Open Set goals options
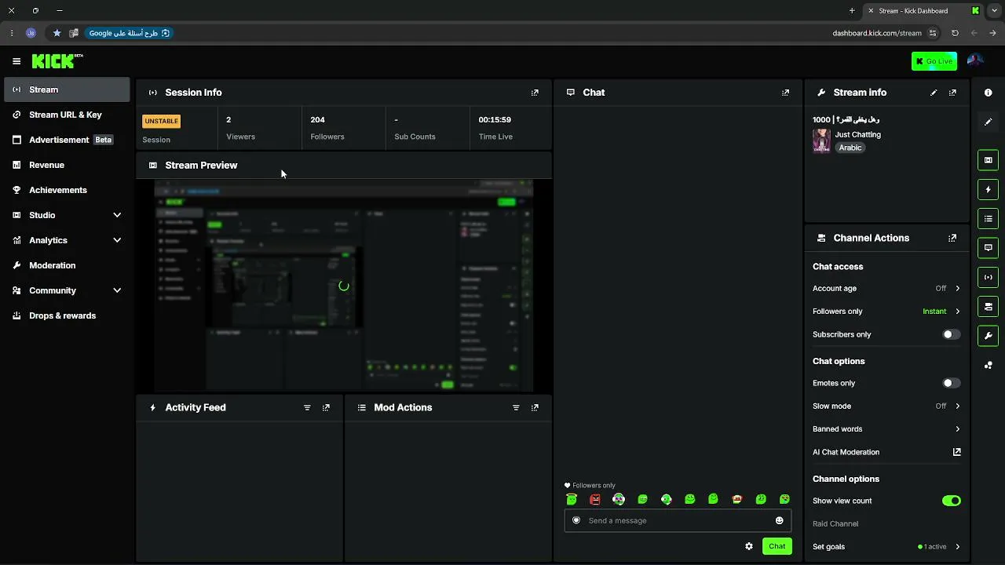 pos(886,547)
